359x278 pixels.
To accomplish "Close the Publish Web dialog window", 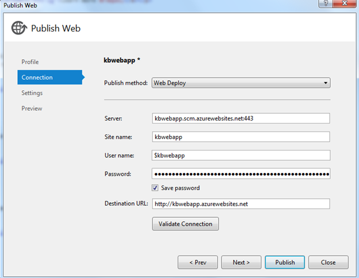I will (345, 3).
